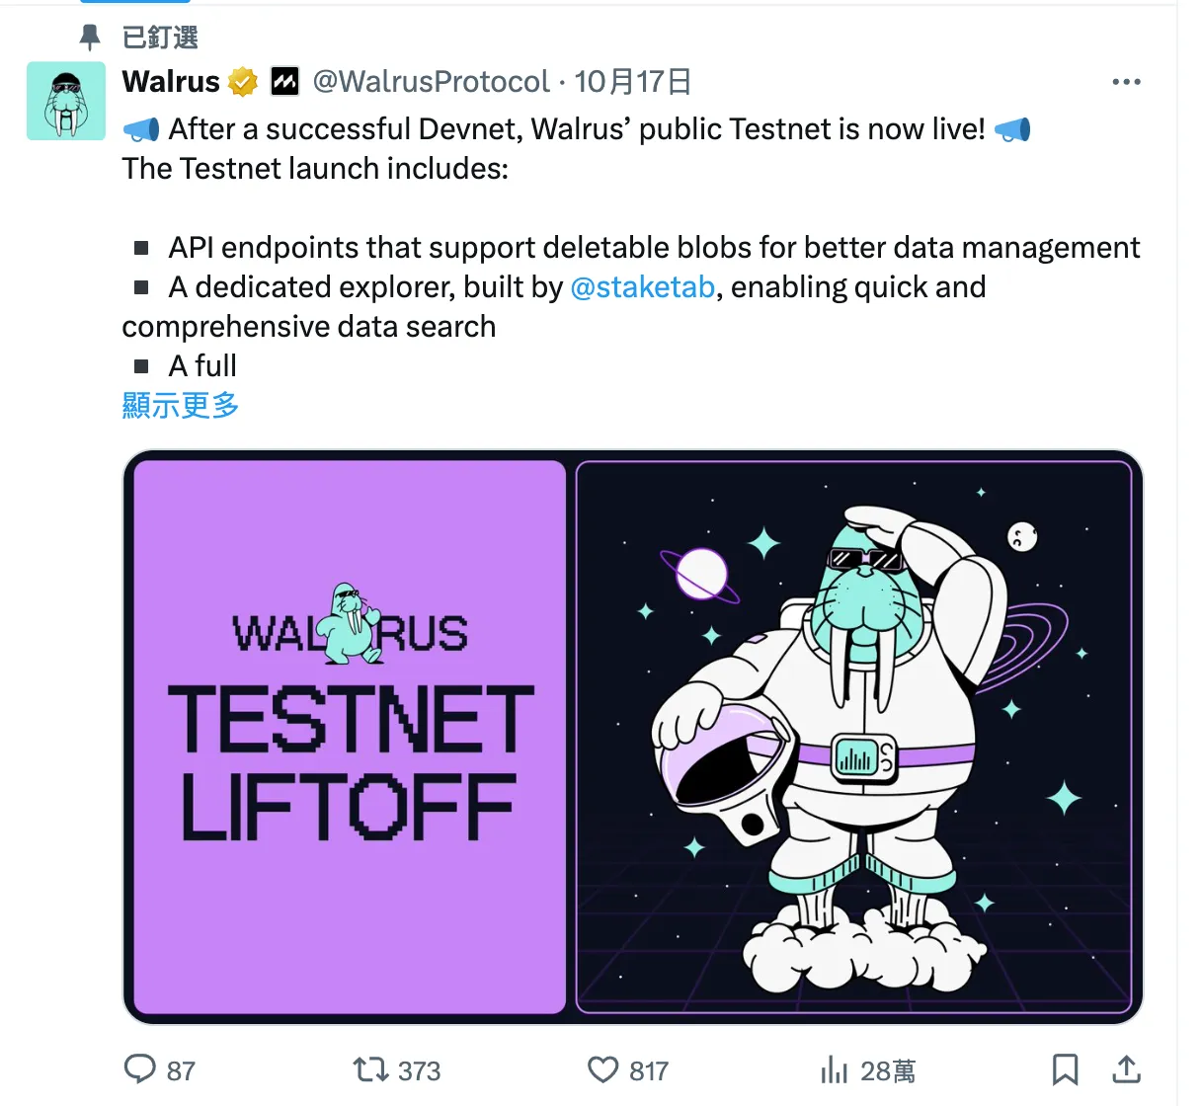Viewport: 1201px width, 1106px height.
Task: Click the pinned pushpin icon
Action: pyautogui.click(x=89, y=38)
